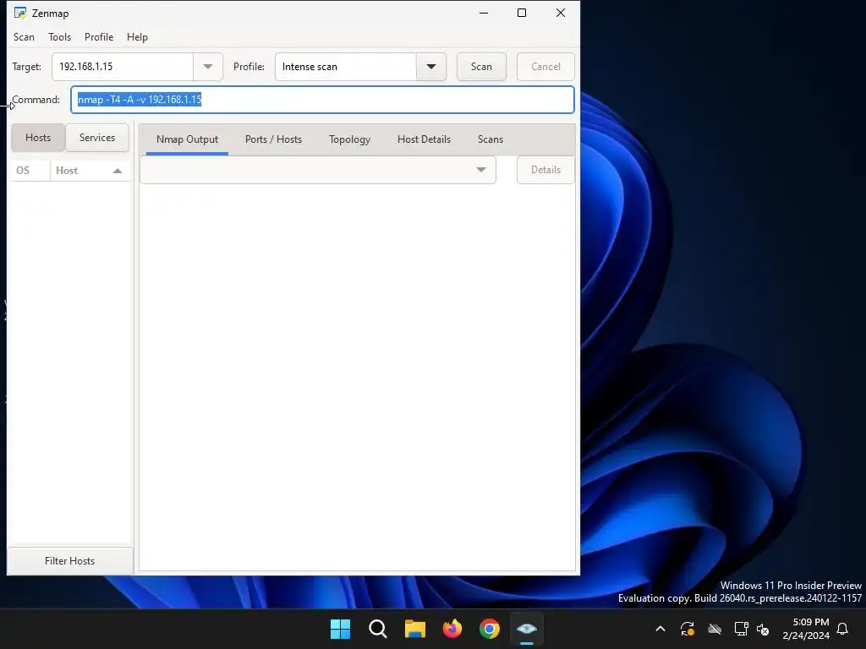Click the nmap Command field

pos(322,100)
